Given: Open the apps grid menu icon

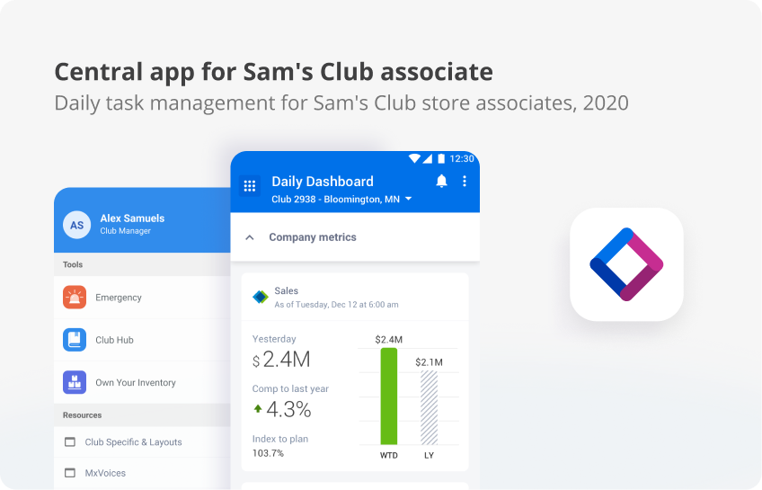Looking at the screenshot, I should (250, 186).
